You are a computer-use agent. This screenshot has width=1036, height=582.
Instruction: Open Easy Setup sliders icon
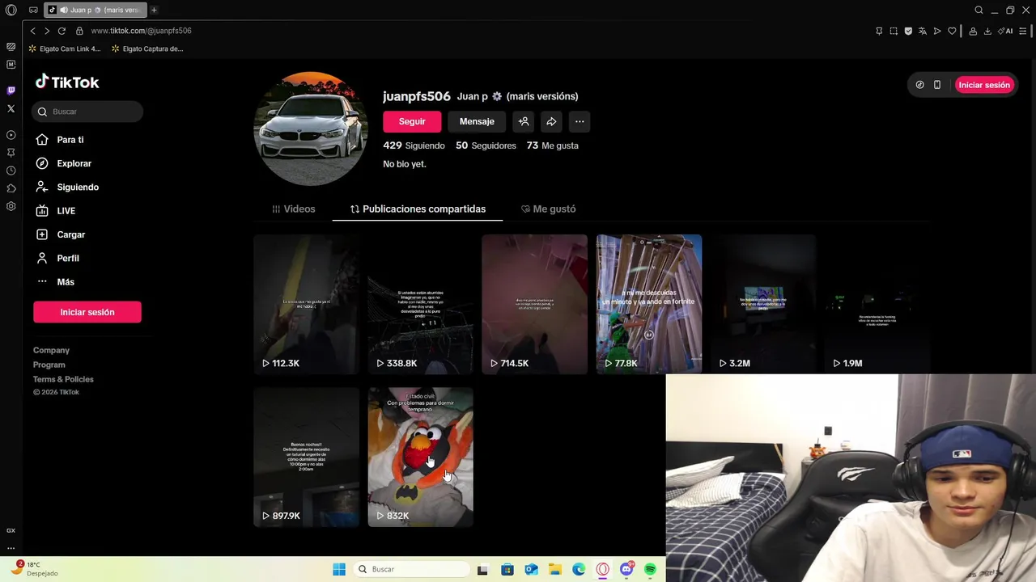tap(1025, 31)
